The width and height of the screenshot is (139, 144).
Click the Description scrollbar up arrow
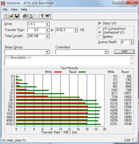(x=132, y=58)
